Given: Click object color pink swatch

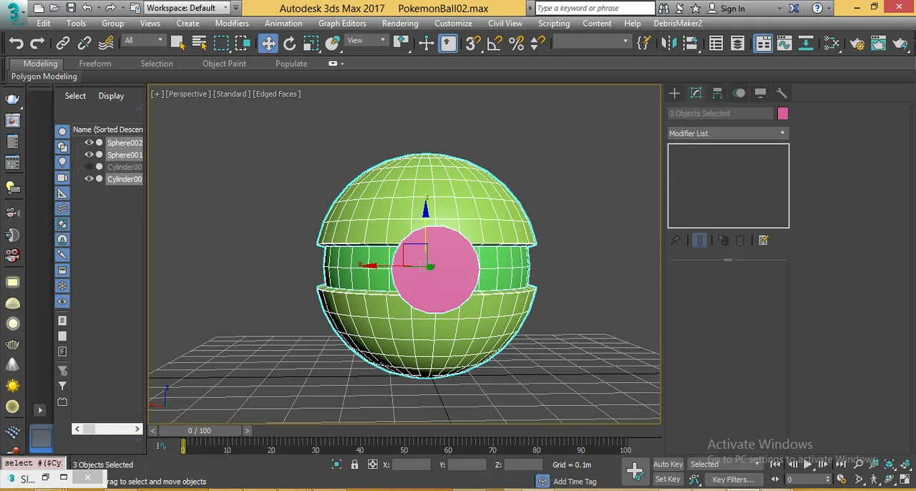Looking at the screenshot, I should tap(782, 113).
